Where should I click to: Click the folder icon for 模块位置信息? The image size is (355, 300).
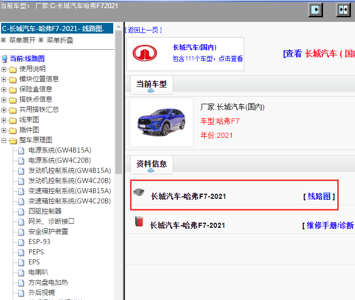click(13, 79)
